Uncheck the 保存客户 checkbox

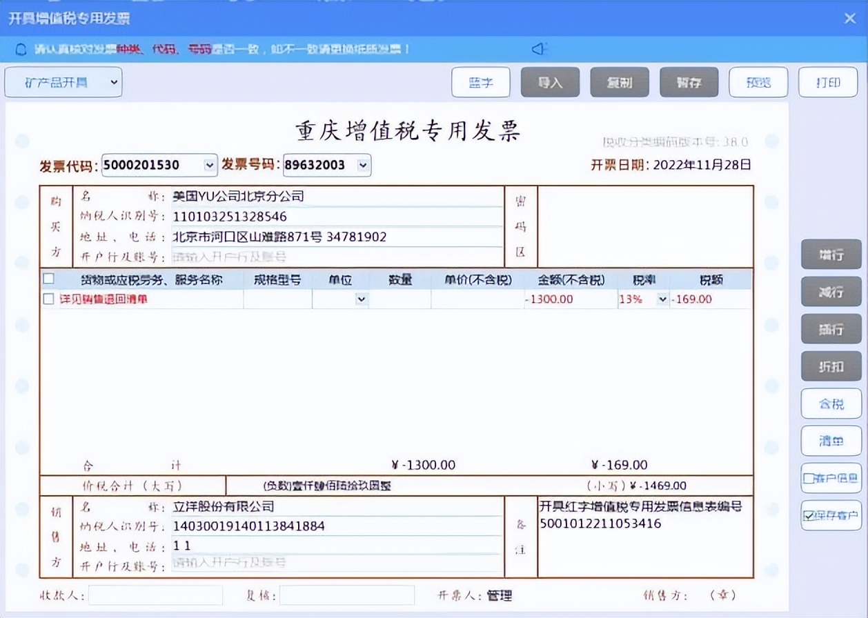[809, 516]
